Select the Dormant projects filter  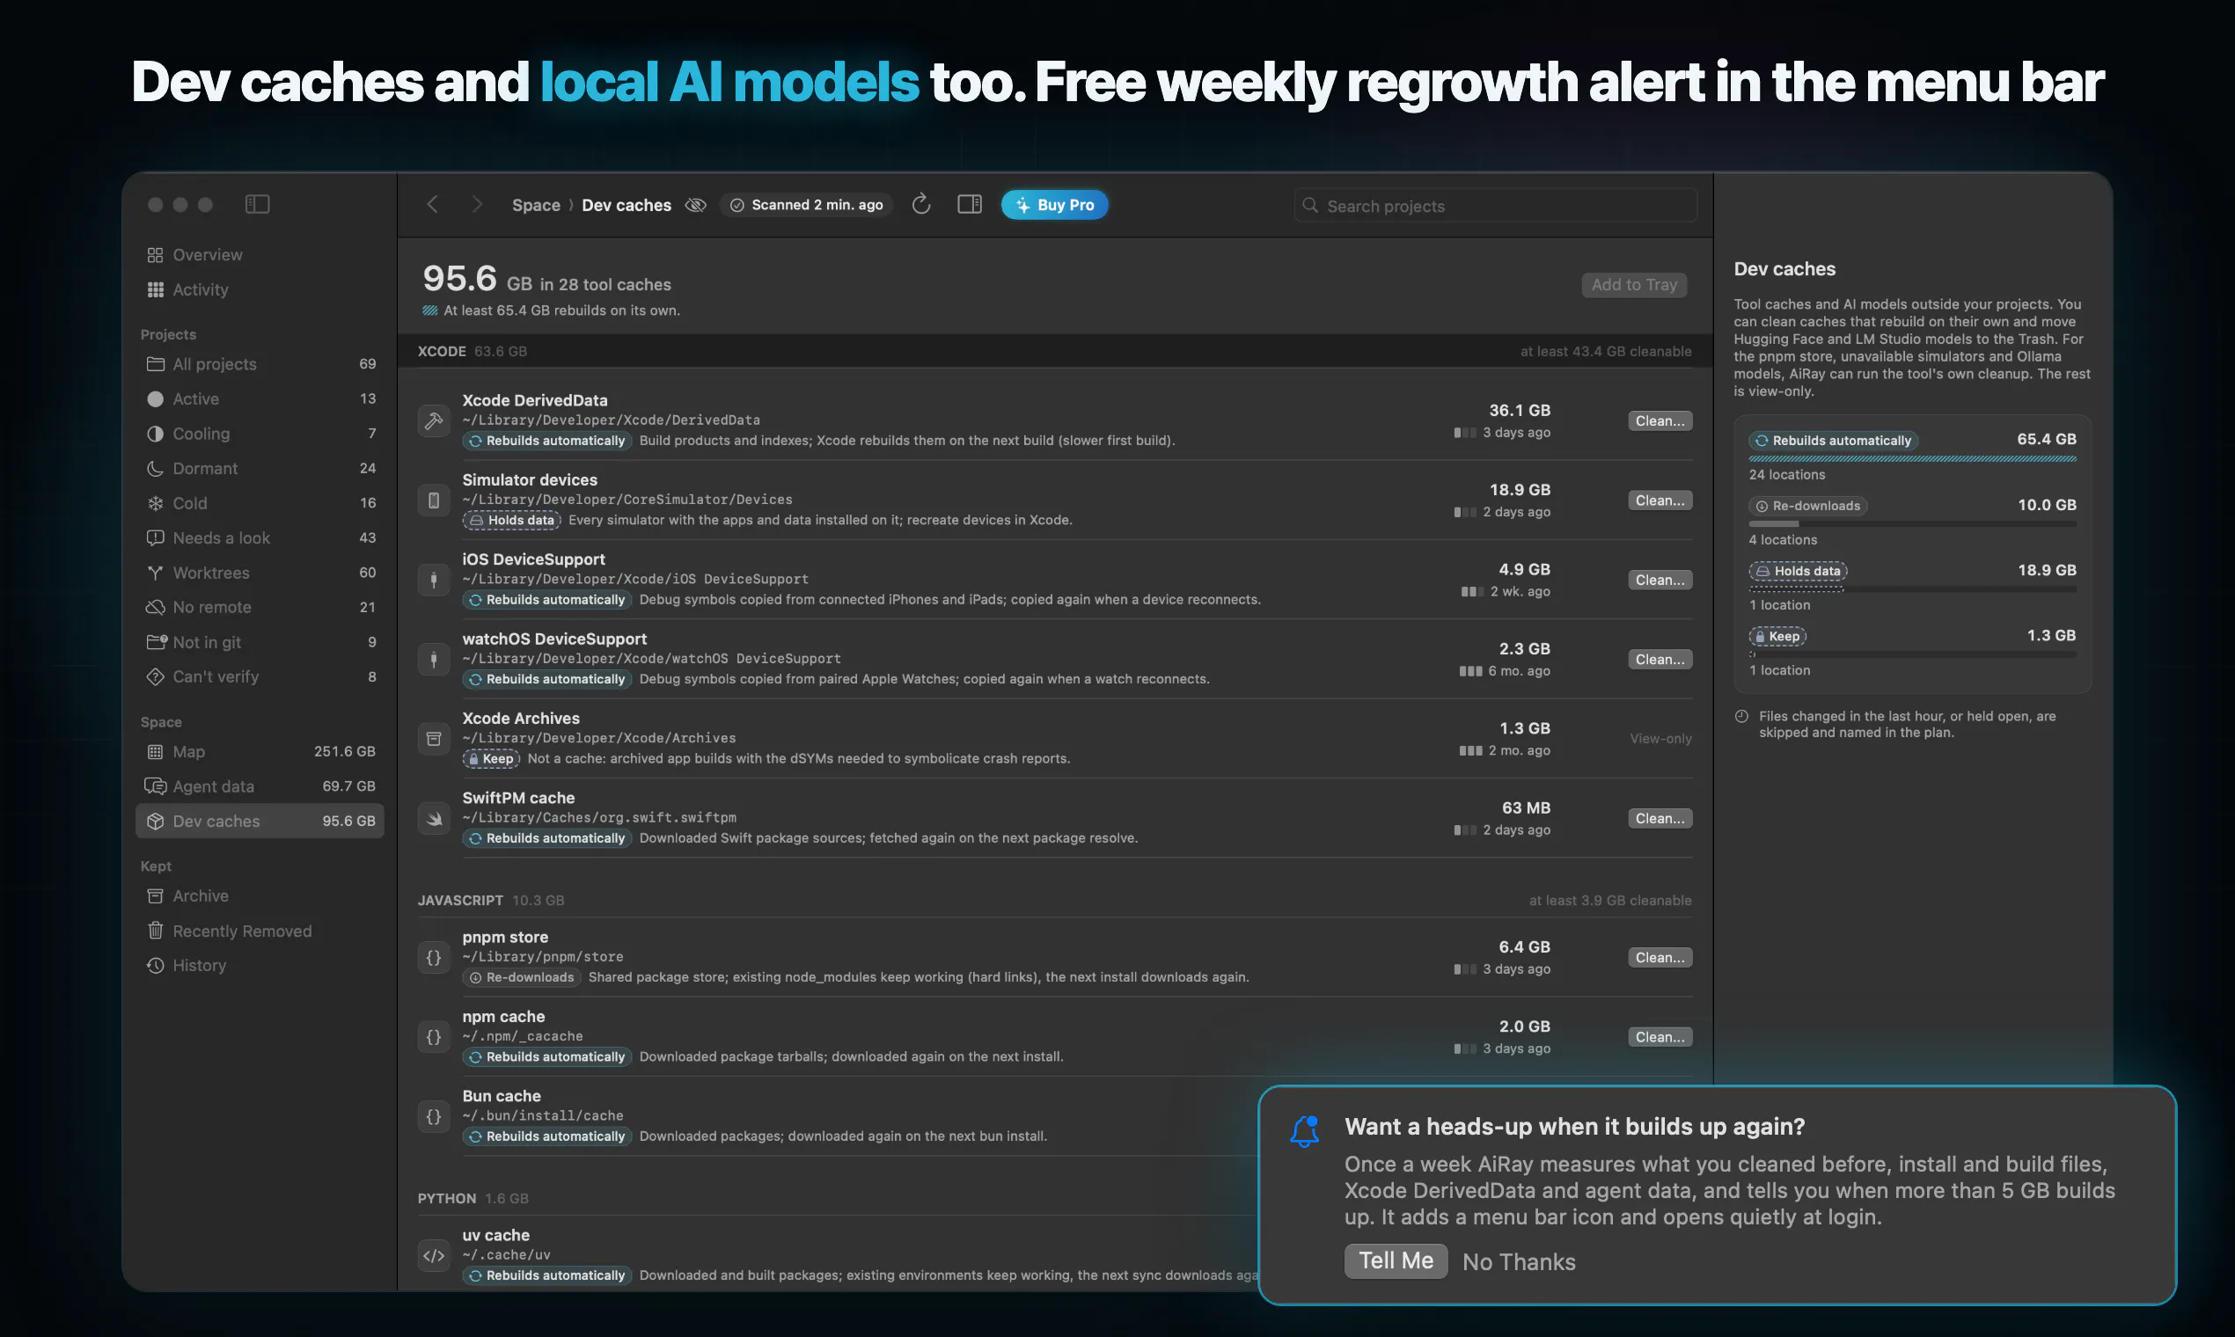coord(260,469)
